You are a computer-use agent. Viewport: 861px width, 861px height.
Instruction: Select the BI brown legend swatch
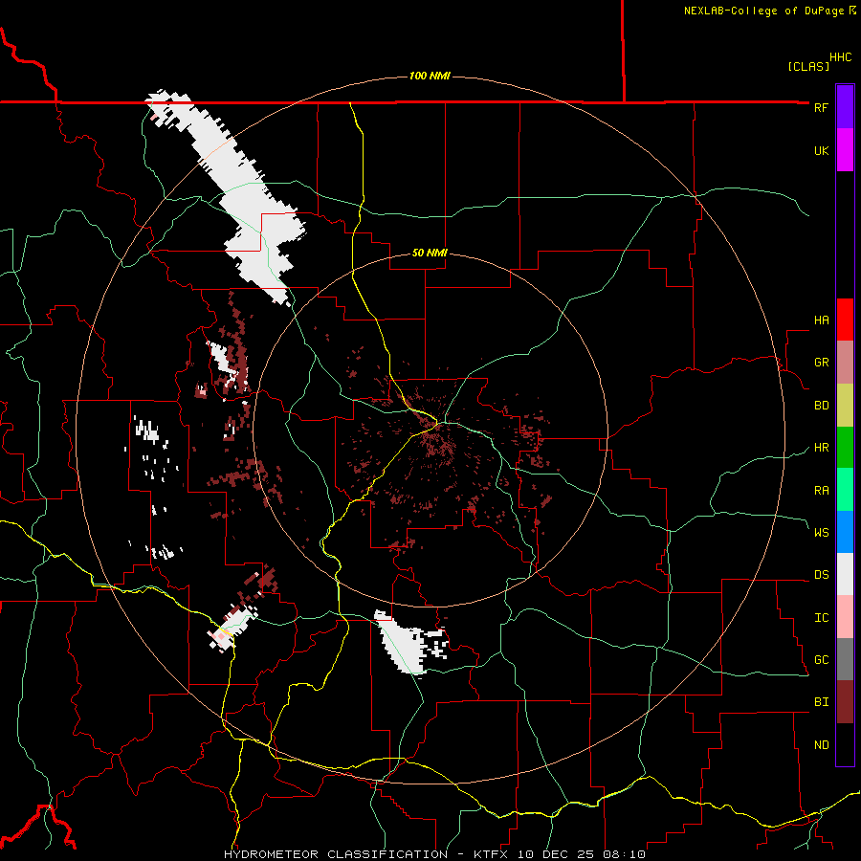(845, 702)
